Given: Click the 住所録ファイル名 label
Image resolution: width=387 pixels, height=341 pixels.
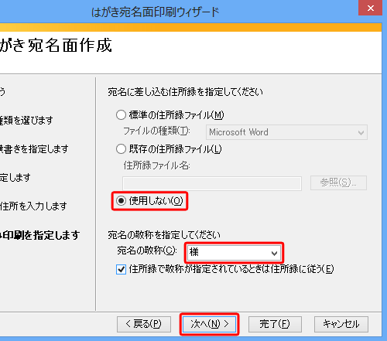Looking at the screenshot, I should tap(156, 165).
